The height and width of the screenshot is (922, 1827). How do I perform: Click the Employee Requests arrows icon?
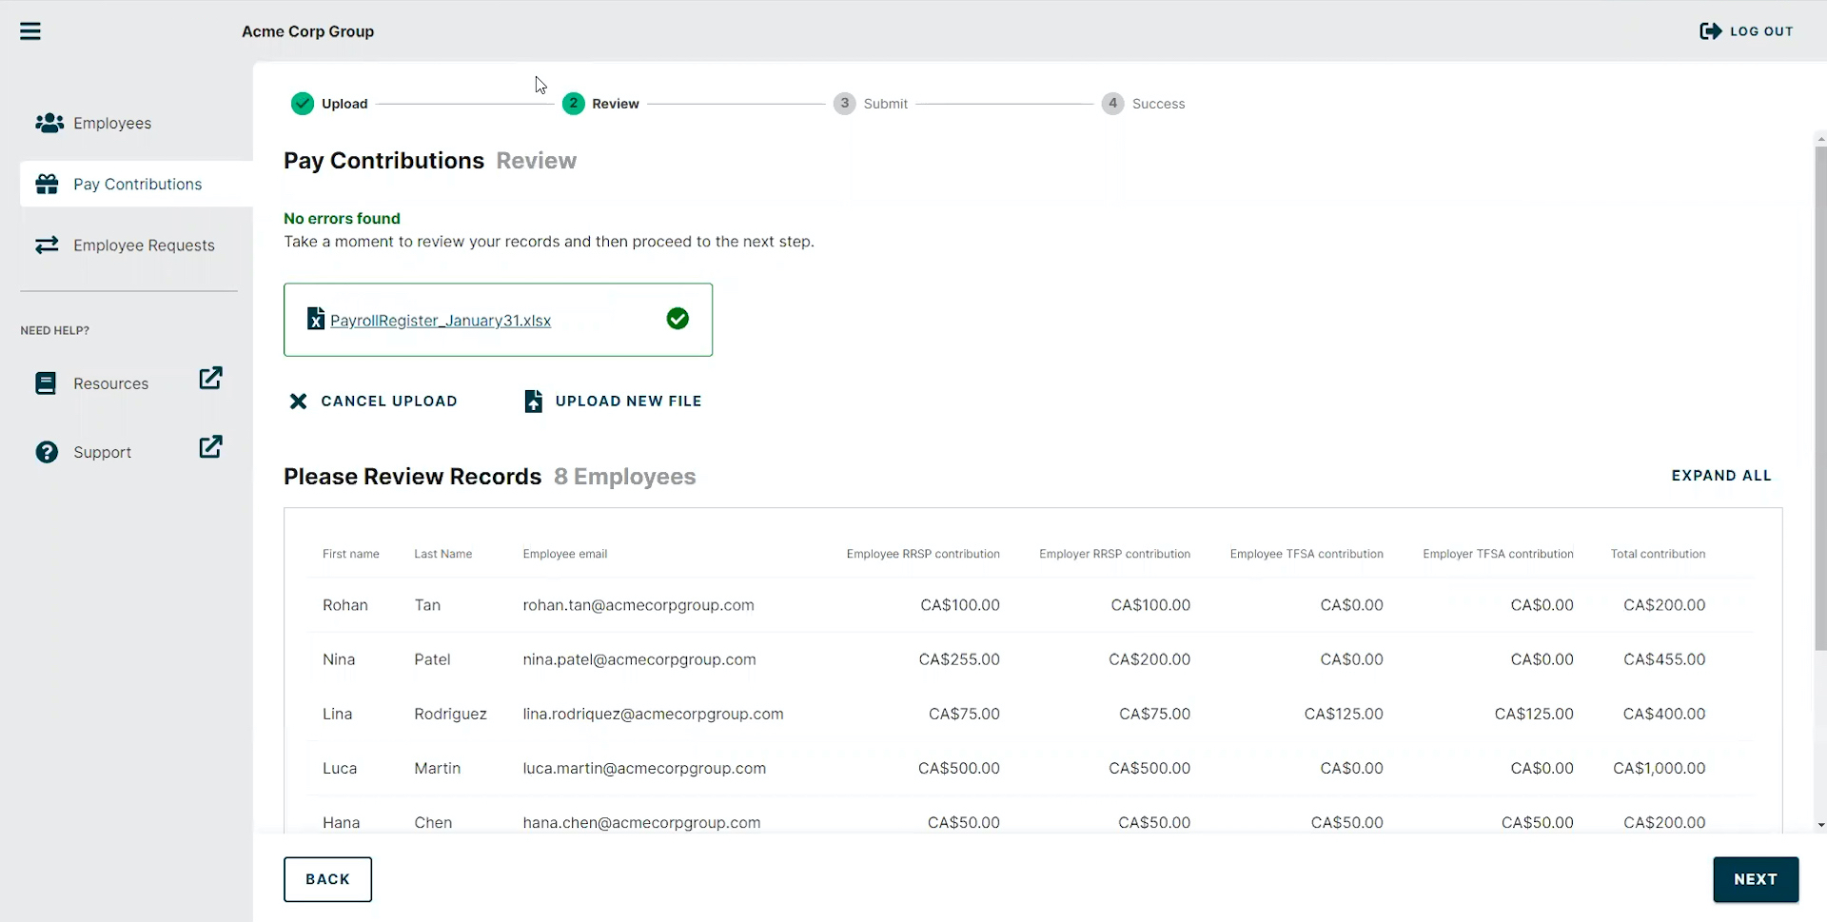point(47,245)
